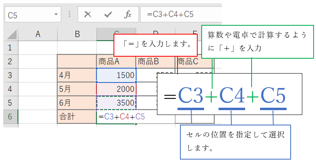Click the 4月 label cell

[x=77, y=75]
